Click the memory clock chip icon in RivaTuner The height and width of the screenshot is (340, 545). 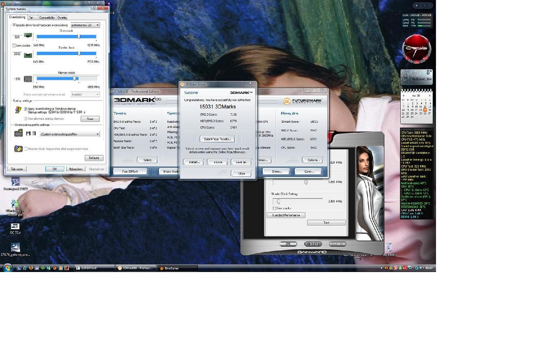(28, 79)
